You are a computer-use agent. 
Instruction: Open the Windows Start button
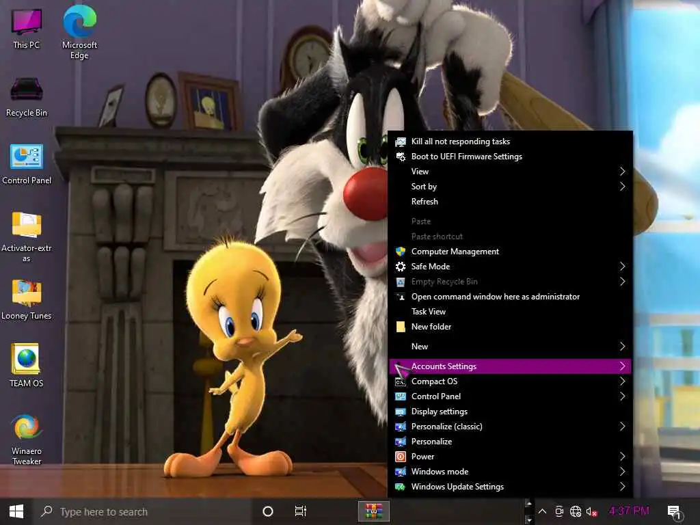pyautogui.click(x=16, y=511)
